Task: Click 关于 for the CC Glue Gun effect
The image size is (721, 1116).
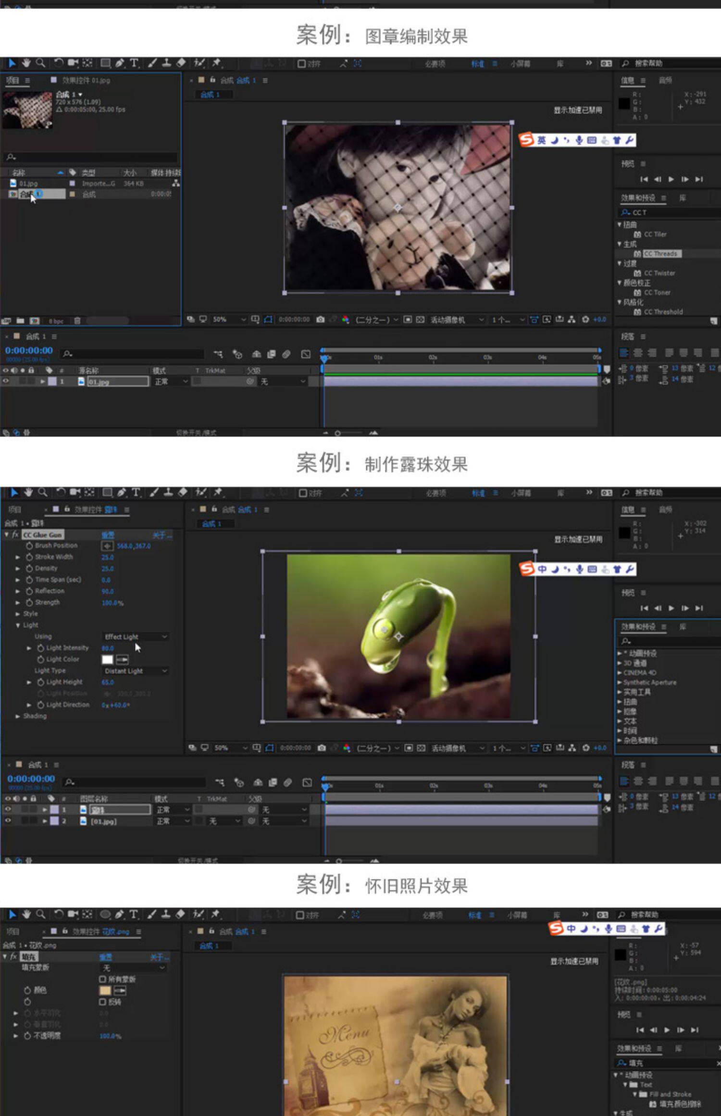Action: point(162,535)
